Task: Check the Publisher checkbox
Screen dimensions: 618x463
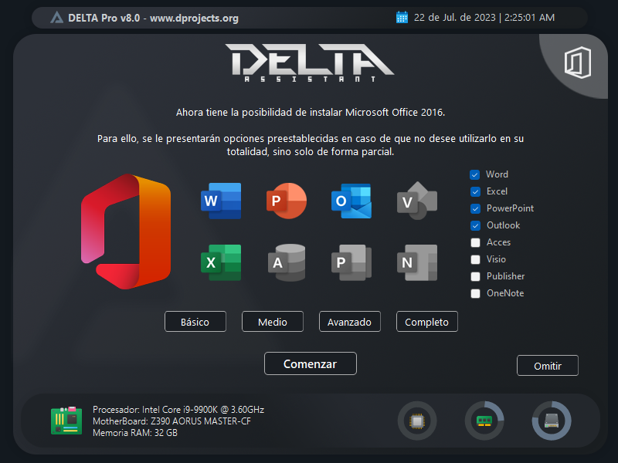Action: click(x=475, y=276)
